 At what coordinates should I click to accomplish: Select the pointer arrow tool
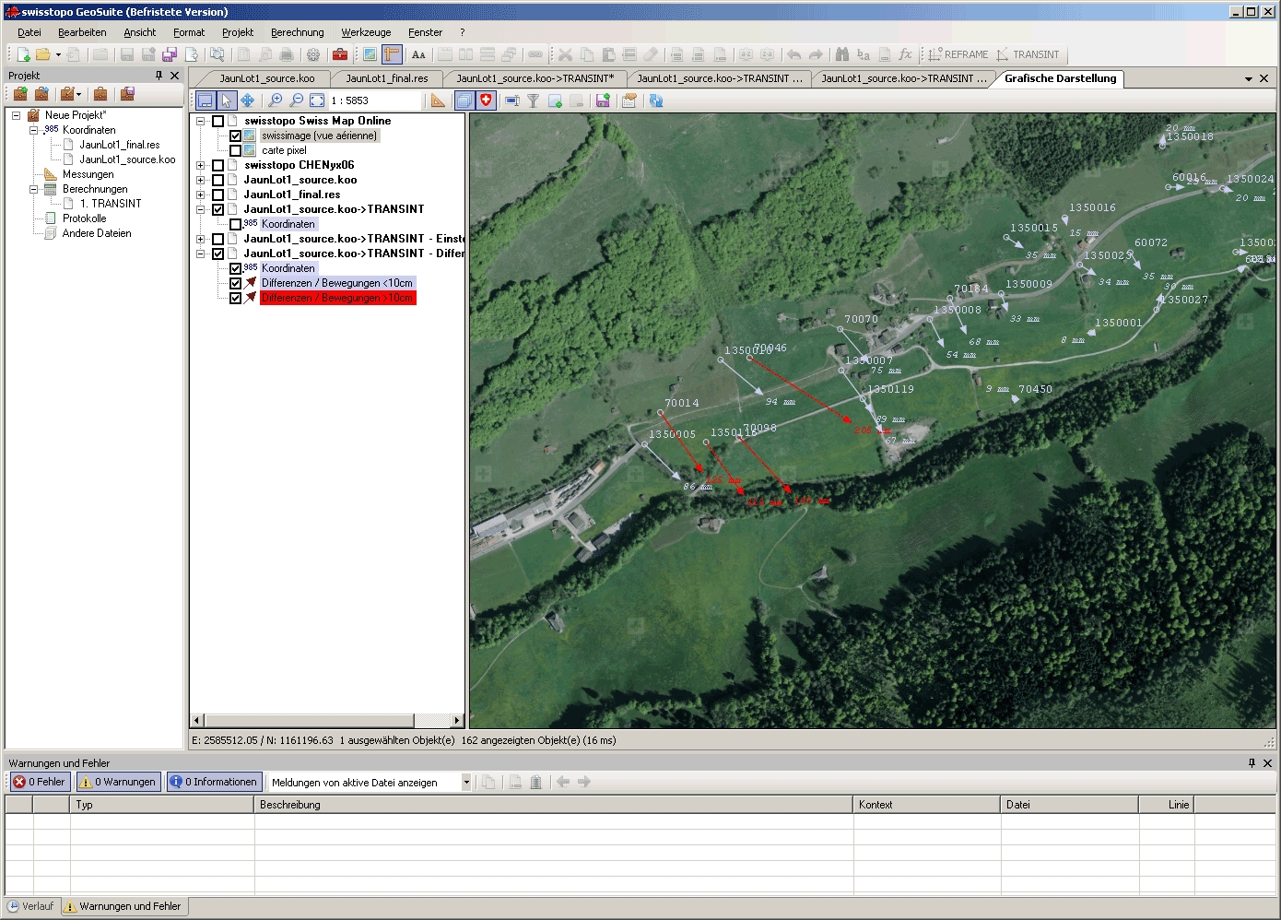(227, 100)
